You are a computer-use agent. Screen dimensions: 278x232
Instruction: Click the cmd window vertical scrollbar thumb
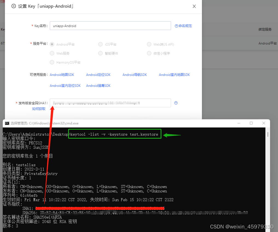click(268, 134)
